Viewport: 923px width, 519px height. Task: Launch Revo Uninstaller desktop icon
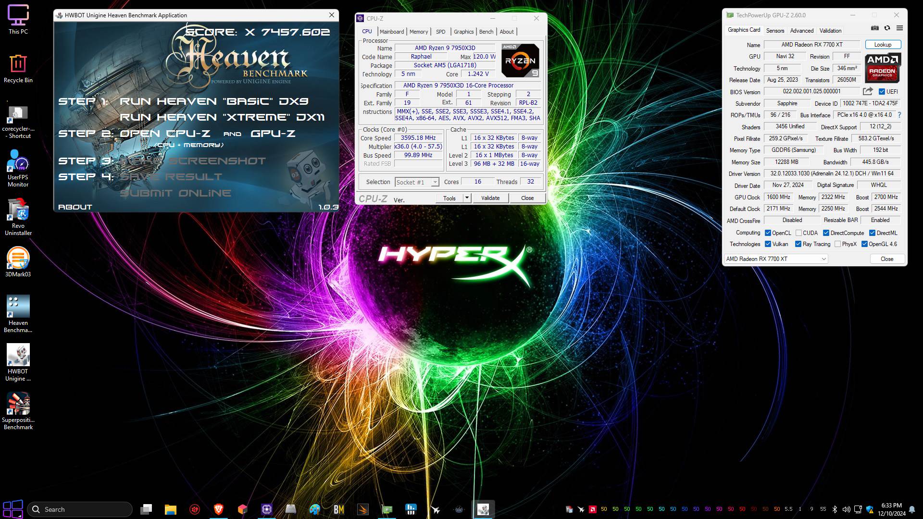(x=18, y=217)
